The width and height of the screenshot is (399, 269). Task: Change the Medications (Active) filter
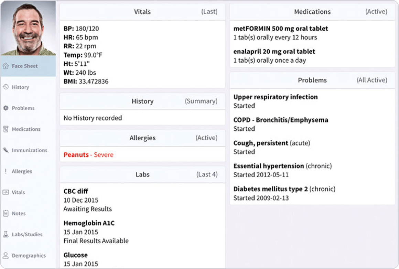pyautogui.click(x=376, y=12)
